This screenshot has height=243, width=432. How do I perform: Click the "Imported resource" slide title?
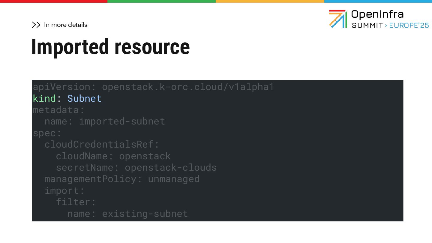coord(110,47)
